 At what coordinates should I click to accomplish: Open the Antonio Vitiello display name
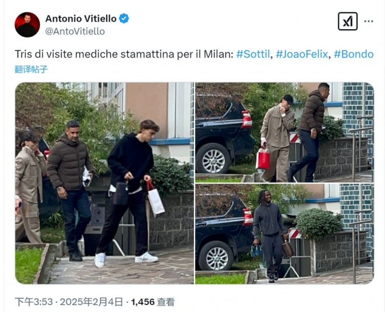[81, 18]
